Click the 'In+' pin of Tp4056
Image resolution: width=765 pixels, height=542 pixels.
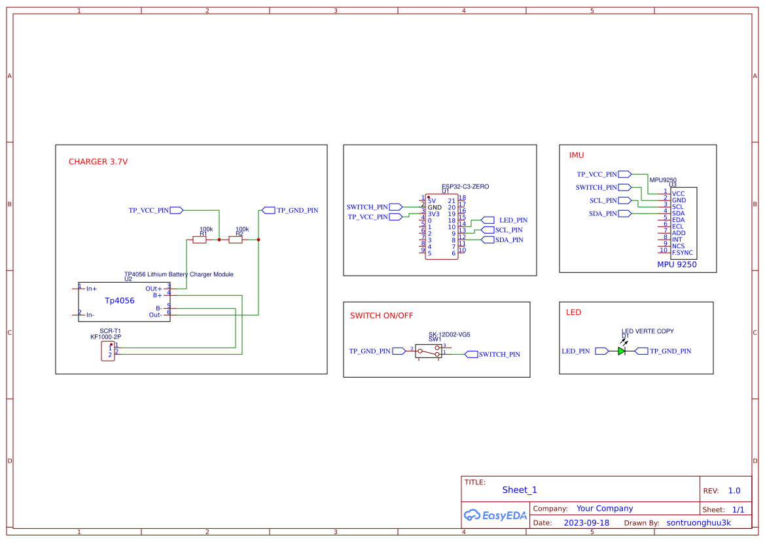[91, 289]
